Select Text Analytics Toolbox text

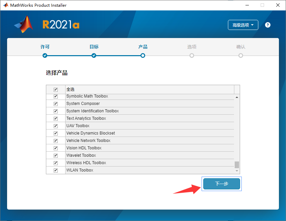86,118
